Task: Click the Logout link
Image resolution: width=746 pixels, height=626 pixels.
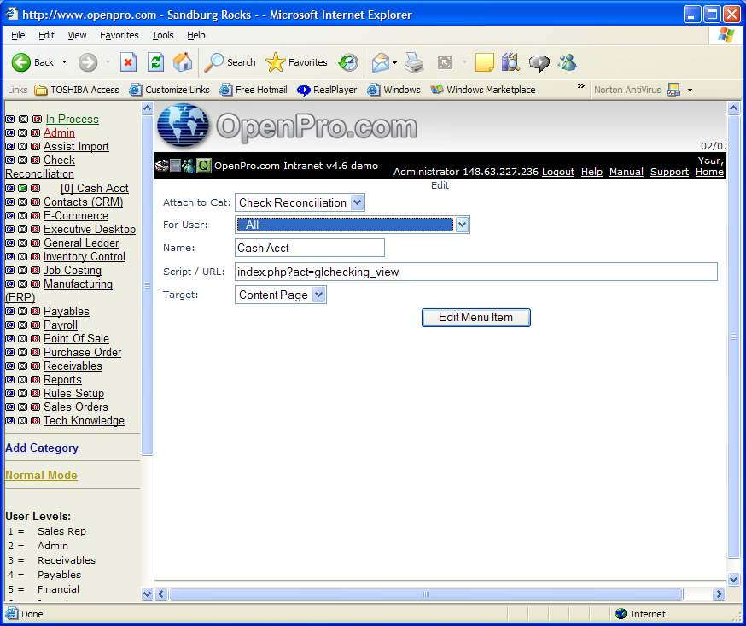Action: 557,172
